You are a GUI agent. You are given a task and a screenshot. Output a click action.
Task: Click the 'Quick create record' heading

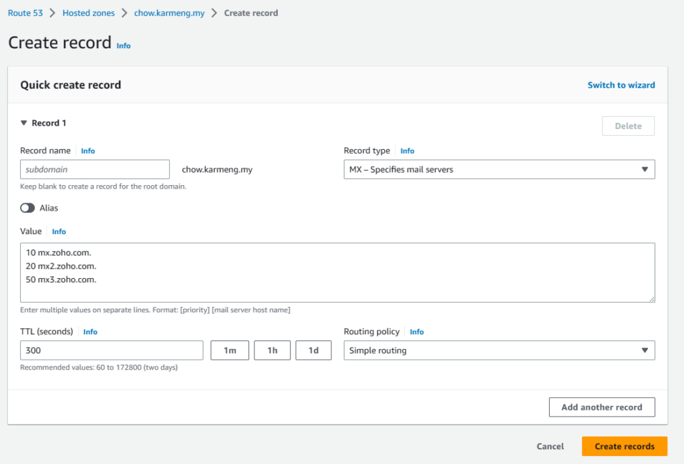point(71,85)
